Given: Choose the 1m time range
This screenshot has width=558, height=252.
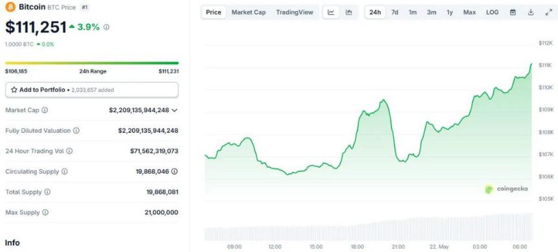Looking at the screenshot, I should 413,12.
